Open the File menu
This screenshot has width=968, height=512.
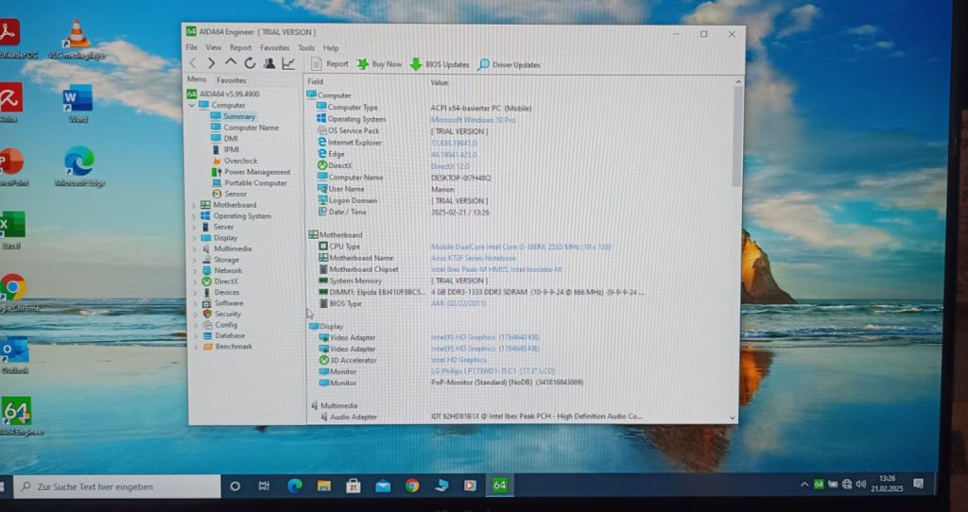point(192,47)
